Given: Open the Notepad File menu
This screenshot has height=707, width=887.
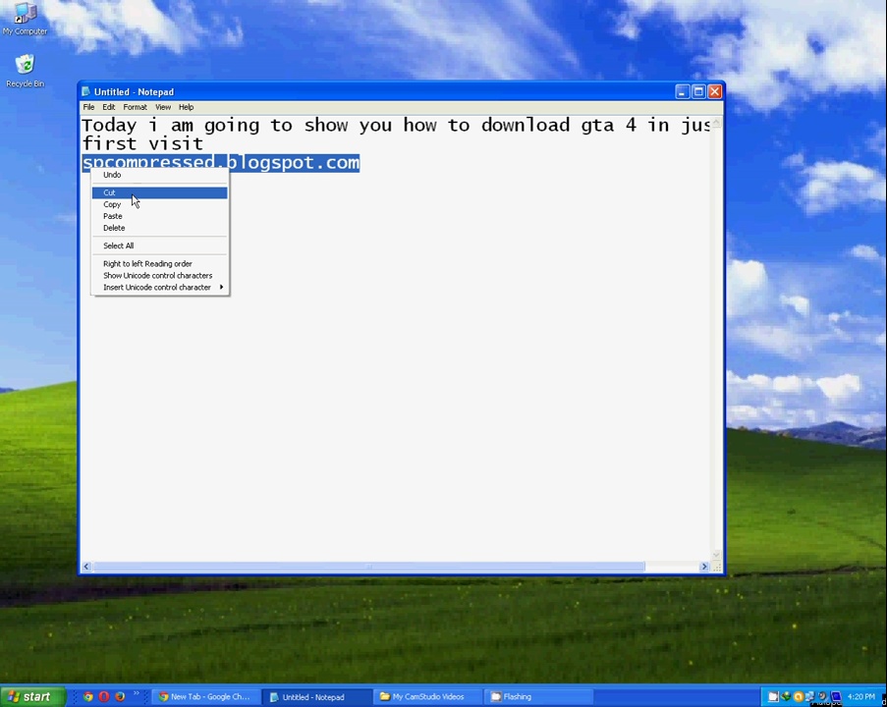Looking at the screenshot, I should pyautogui.click(x=88, y=107).
